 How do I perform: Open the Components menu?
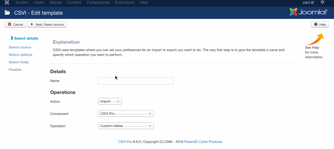(98, 2)
